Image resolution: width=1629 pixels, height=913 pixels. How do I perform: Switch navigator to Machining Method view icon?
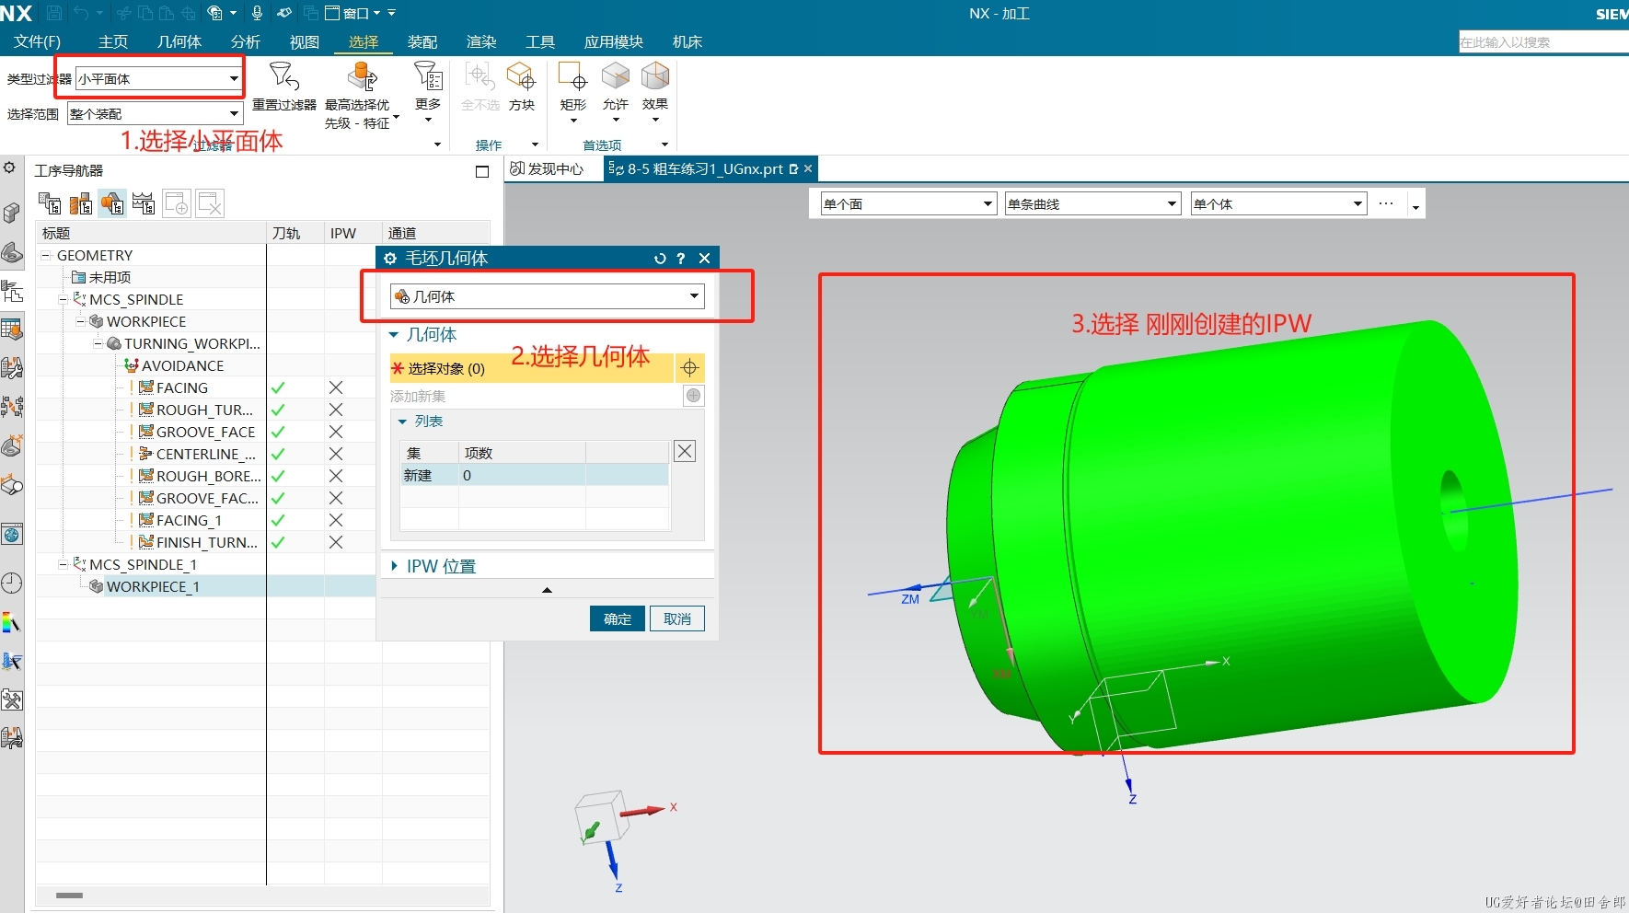pyautogui.click(x=144, y=203)
